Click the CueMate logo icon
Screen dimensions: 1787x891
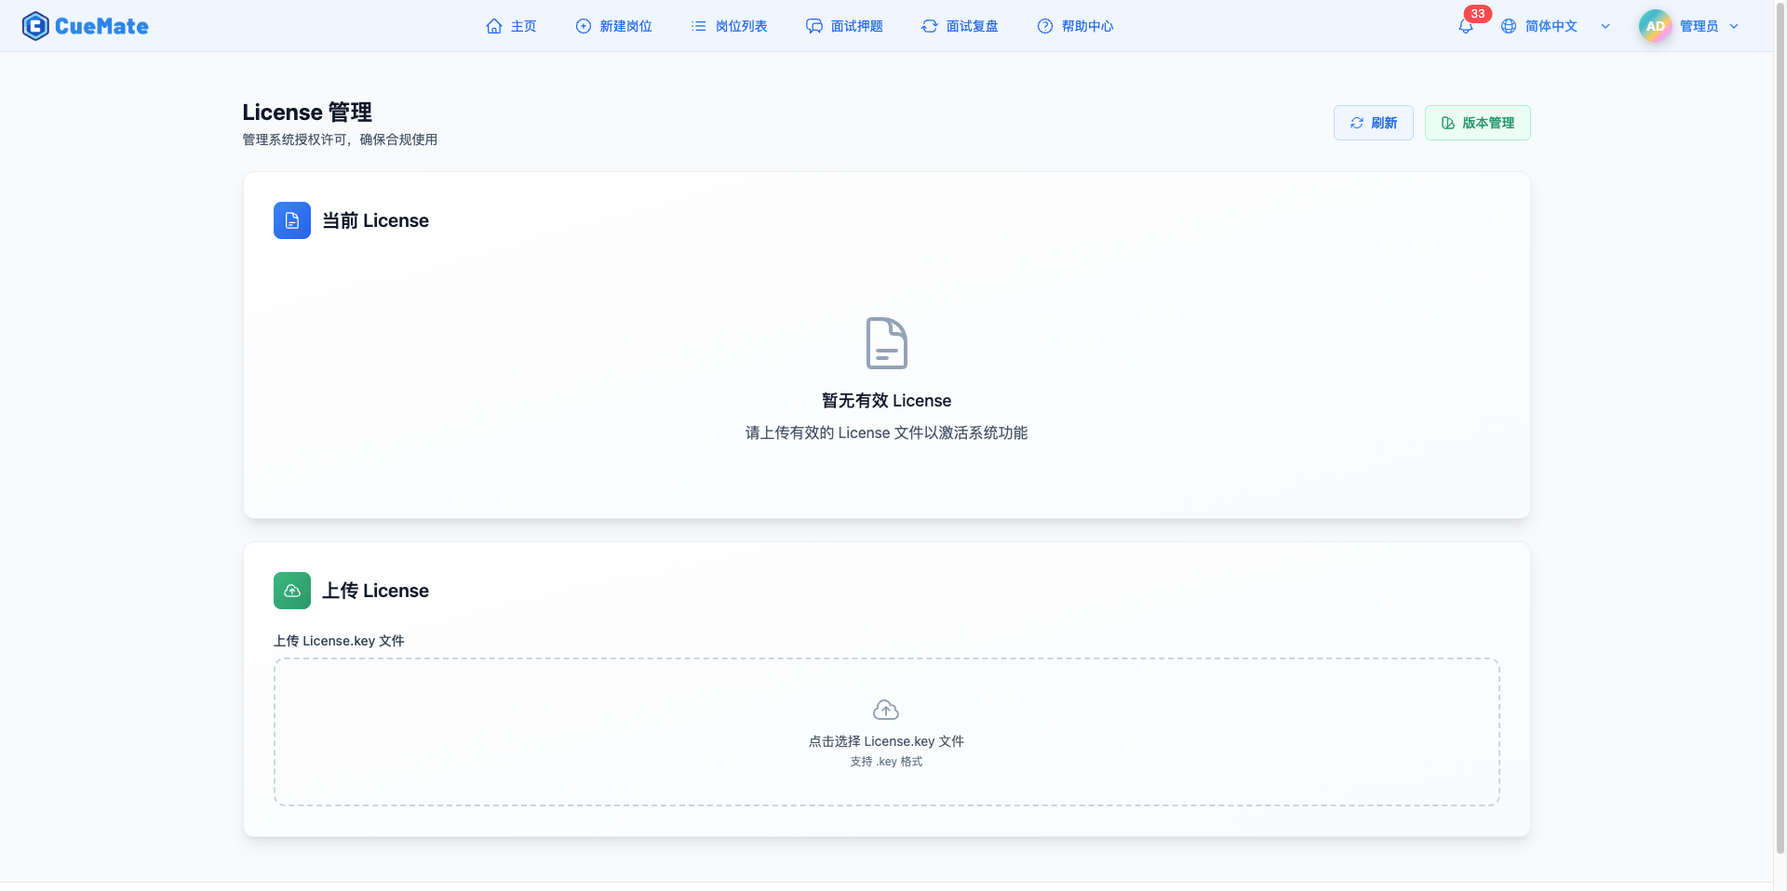35,25
